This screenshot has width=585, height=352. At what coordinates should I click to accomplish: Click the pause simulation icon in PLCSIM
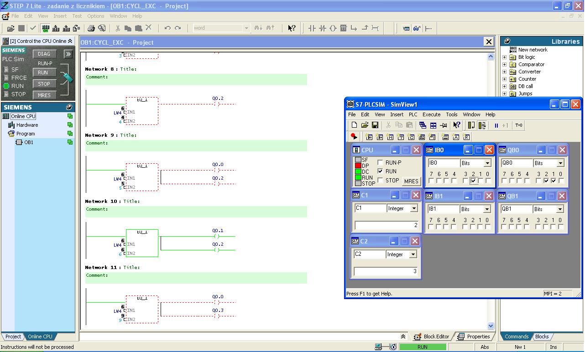[496, 125]
